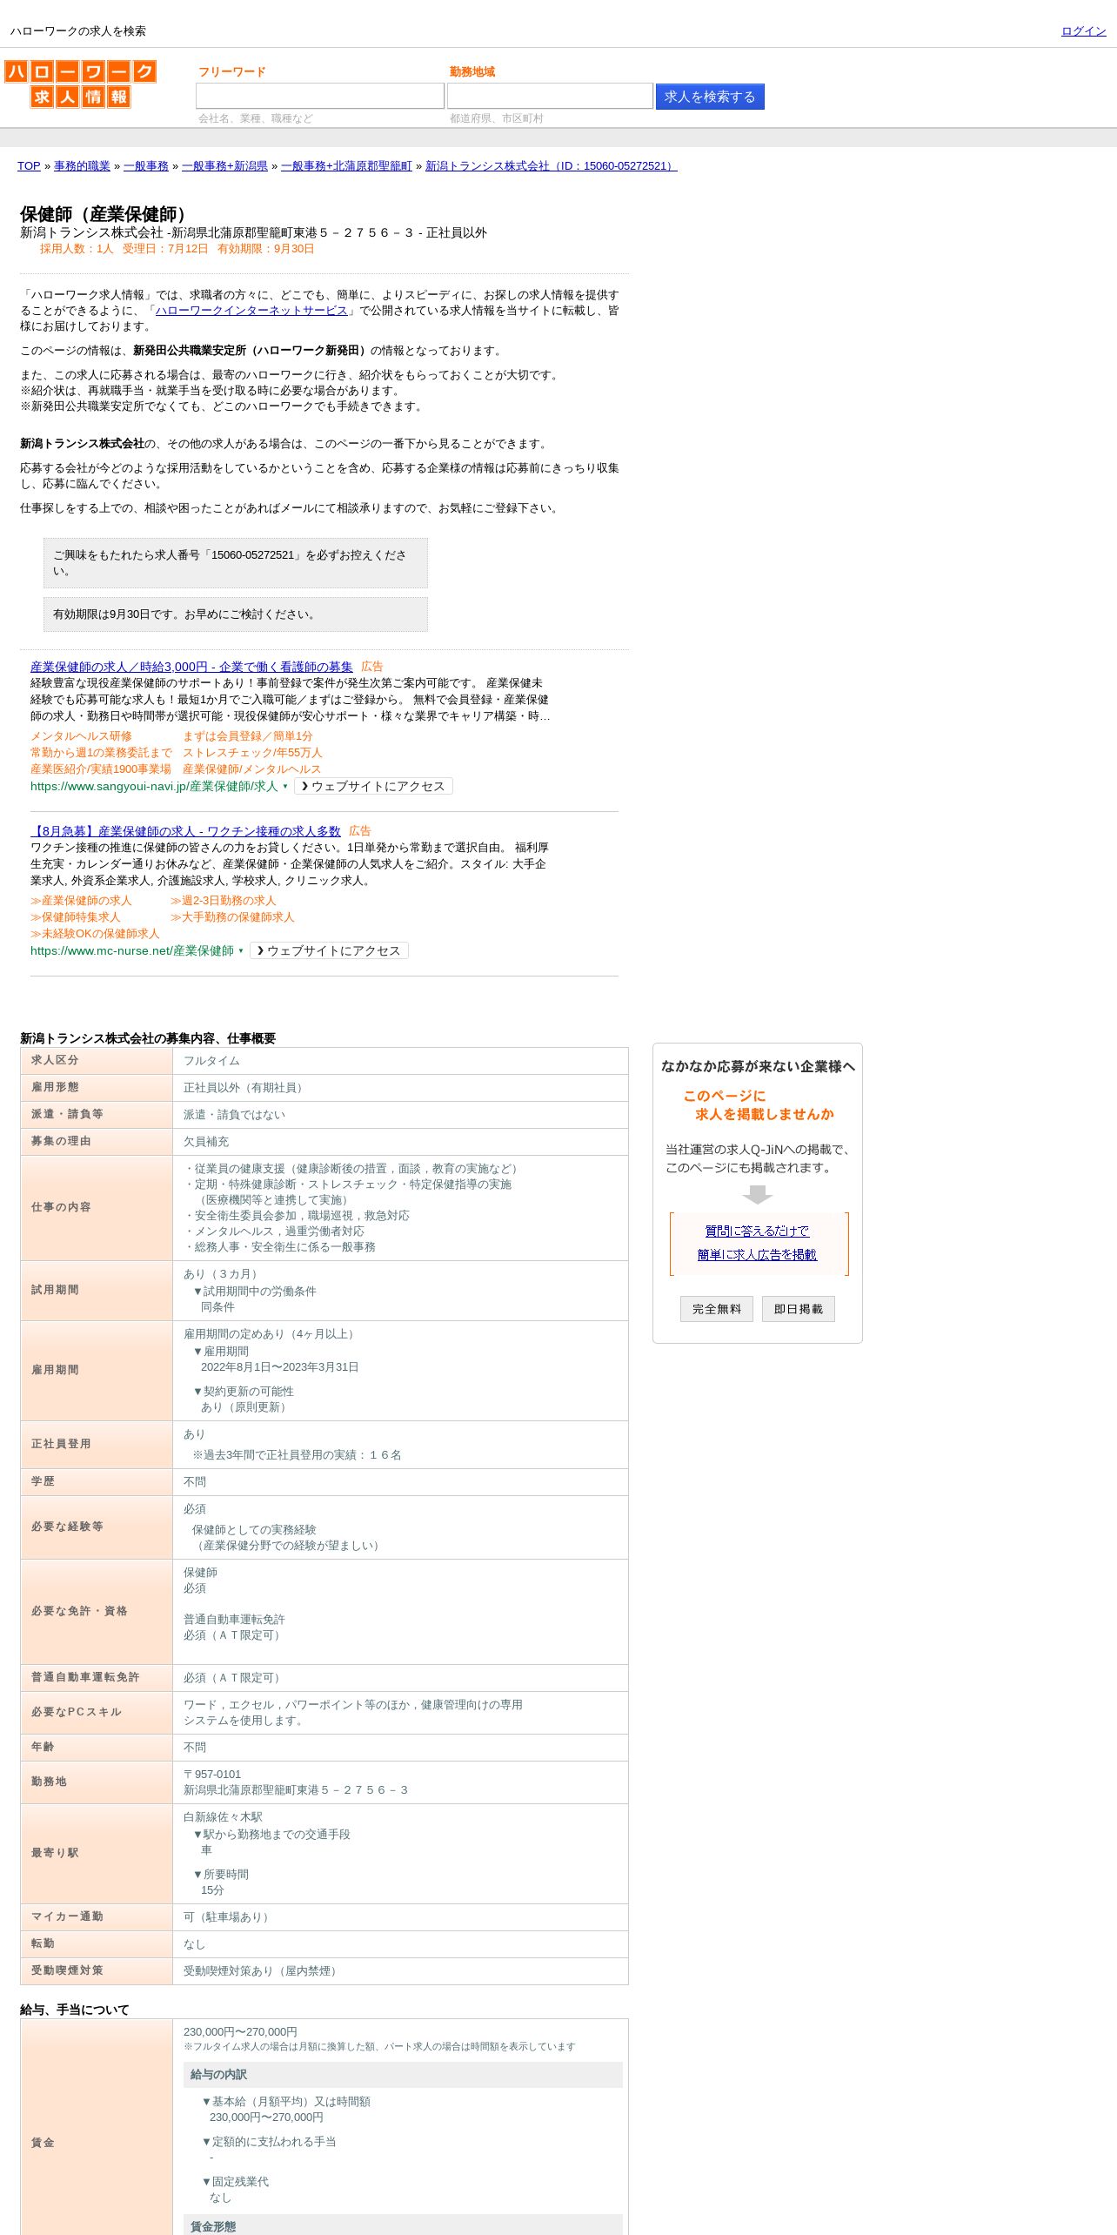
Task: Click ウェブサイトにアクセス button for sangyoui-navi ad
Action: pos(373,786)
